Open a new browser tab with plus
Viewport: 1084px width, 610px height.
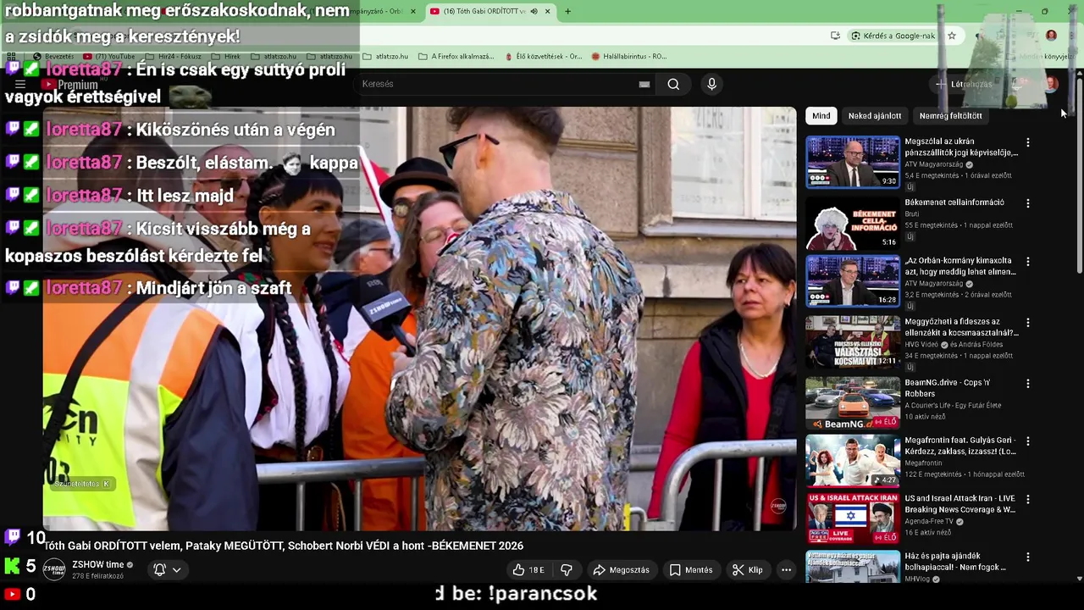(567, 11)
